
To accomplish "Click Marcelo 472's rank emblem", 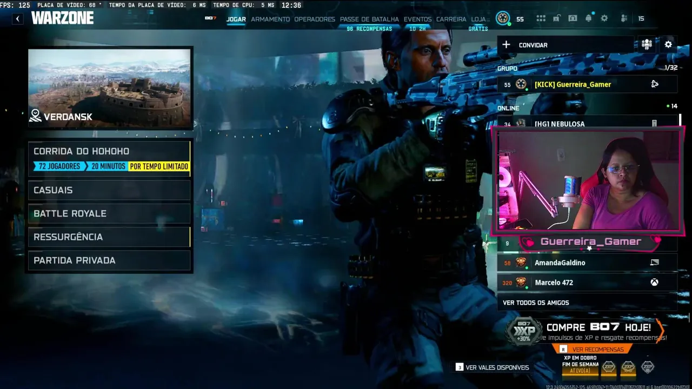I will pyautogui.click(x=521, y=283).
